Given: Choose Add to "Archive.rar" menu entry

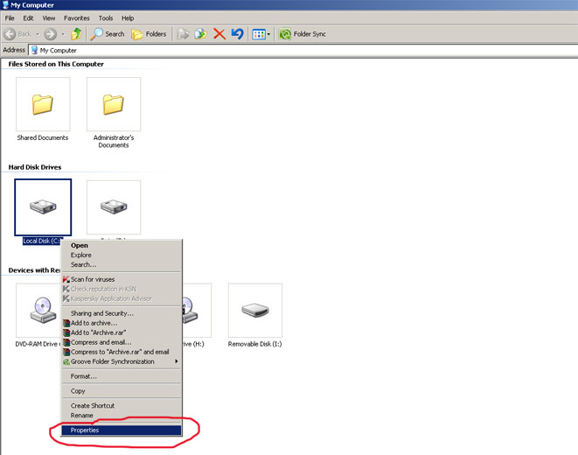Looking at the screenshot, I should point(122,332).
